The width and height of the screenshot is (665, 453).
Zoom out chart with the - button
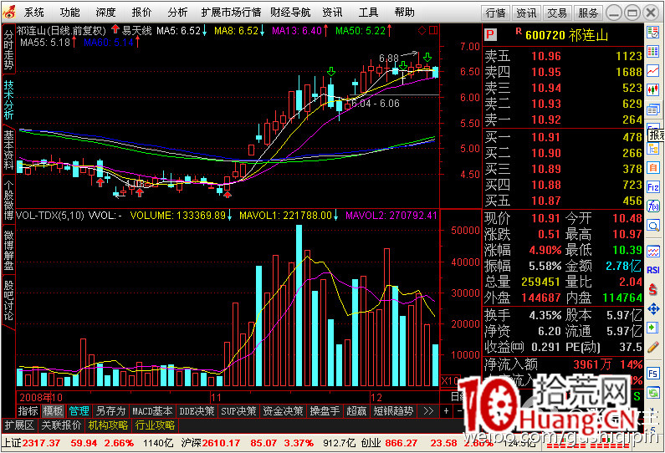point(460,410)
